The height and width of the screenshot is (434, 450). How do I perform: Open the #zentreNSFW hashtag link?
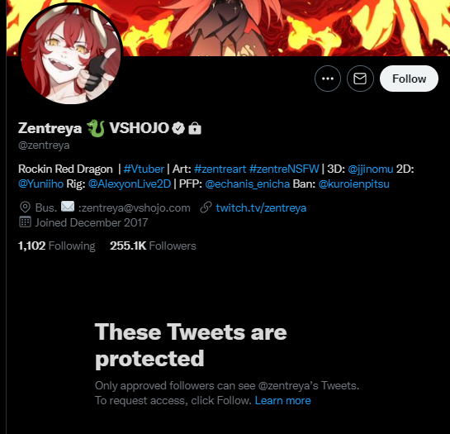pyautogui.click(x=284, y=169)
